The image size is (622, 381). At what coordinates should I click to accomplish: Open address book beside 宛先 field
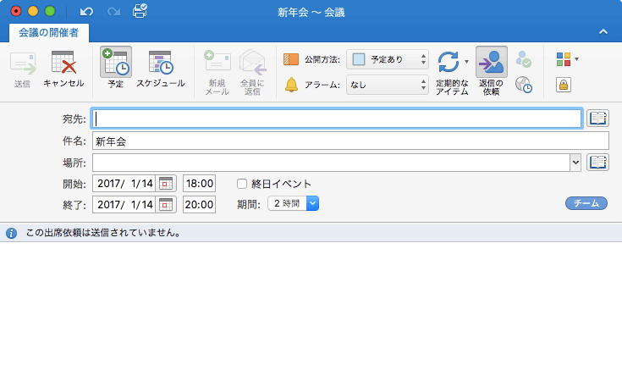(x=597, y=118)
